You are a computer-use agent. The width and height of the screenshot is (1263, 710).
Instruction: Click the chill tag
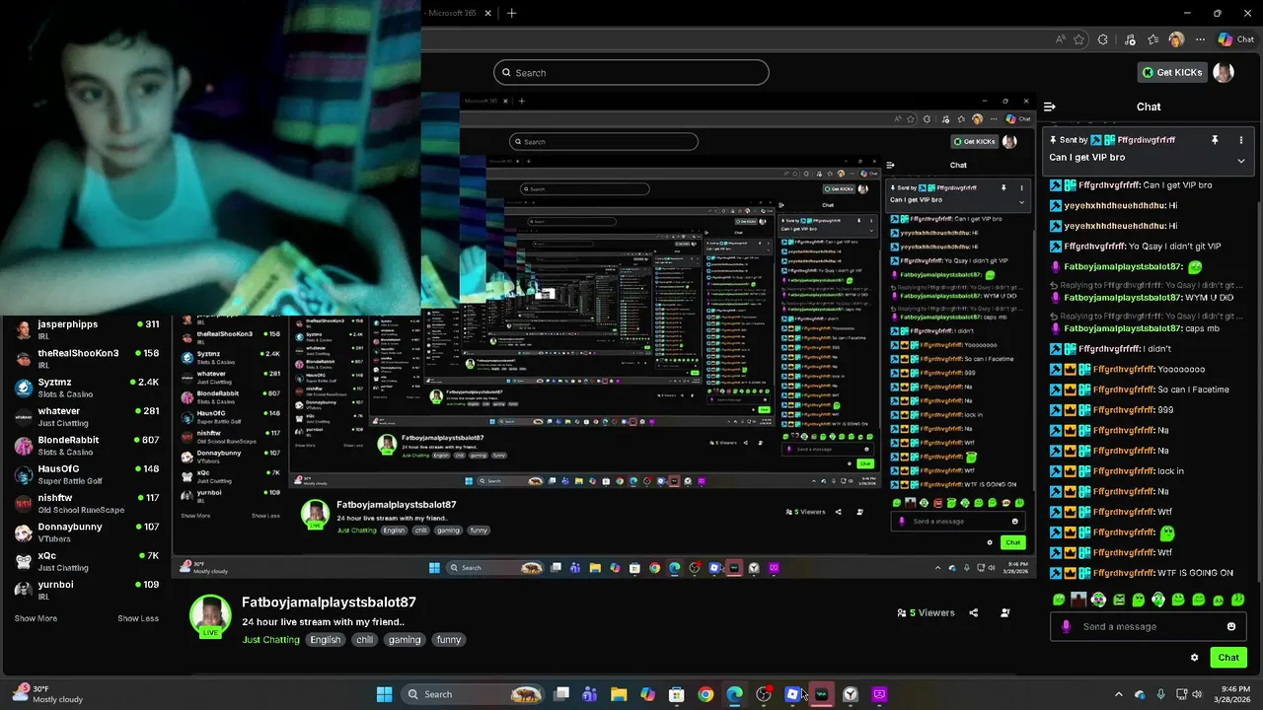pyautogui.click(x=365, y=640)
